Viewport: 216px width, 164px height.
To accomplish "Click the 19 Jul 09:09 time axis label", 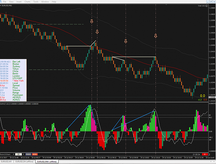I will click(x=90, y=157).
